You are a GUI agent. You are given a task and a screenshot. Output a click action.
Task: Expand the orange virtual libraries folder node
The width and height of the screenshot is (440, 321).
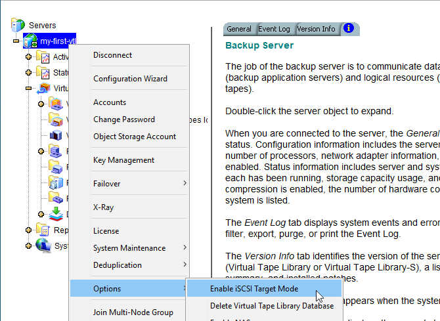tap(41, 104)
